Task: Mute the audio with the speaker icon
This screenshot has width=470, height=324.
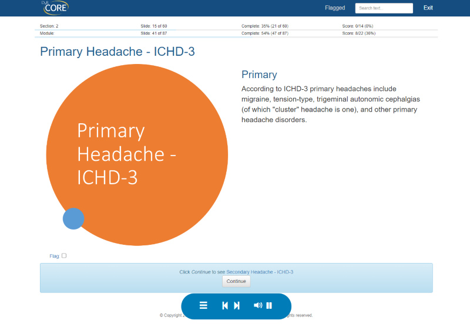Action: [x=257, y=305]
